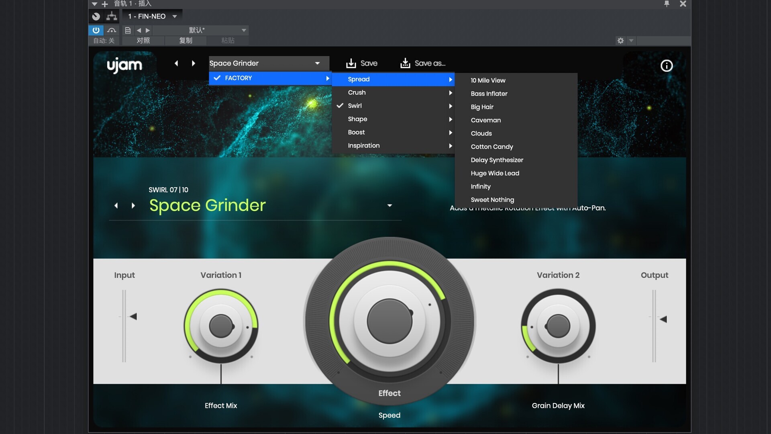Viewport: 771px width, 434px height.
Task: Toggle the plugin power bypass button
Action: [x=96, y=30]
